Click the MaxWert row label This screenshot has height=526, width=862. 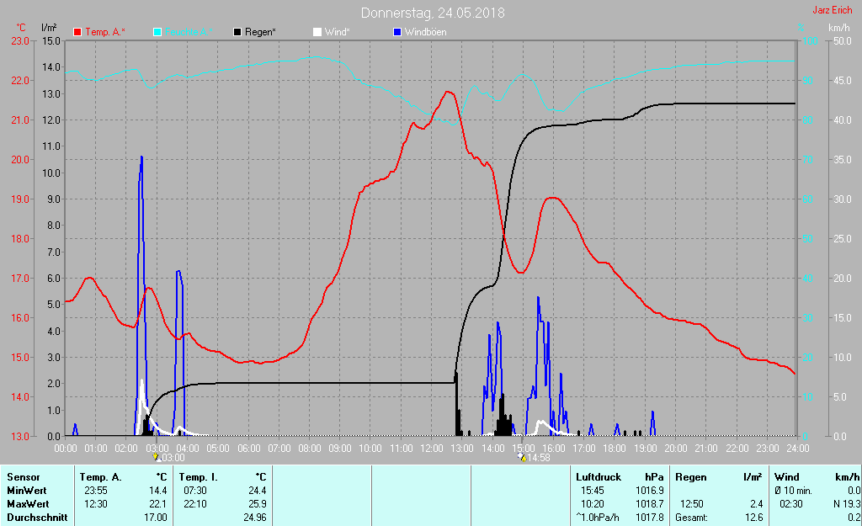pyautogui.click(x=26, y=504)
